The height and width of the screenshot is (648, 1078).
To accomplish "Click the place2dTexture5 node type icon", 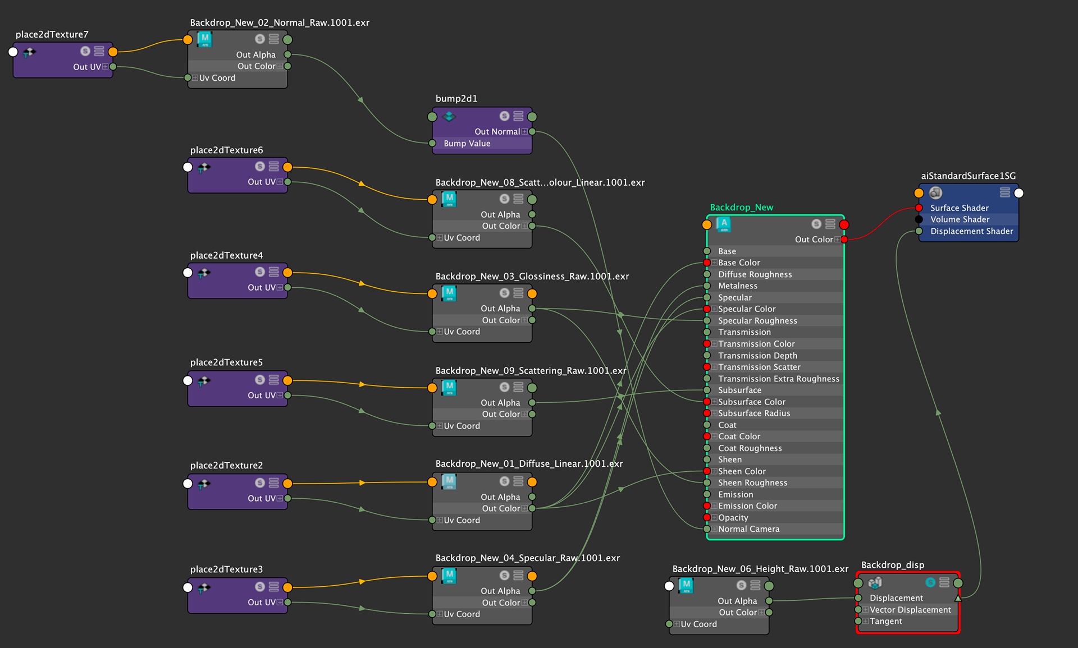I will click(204, 380).
